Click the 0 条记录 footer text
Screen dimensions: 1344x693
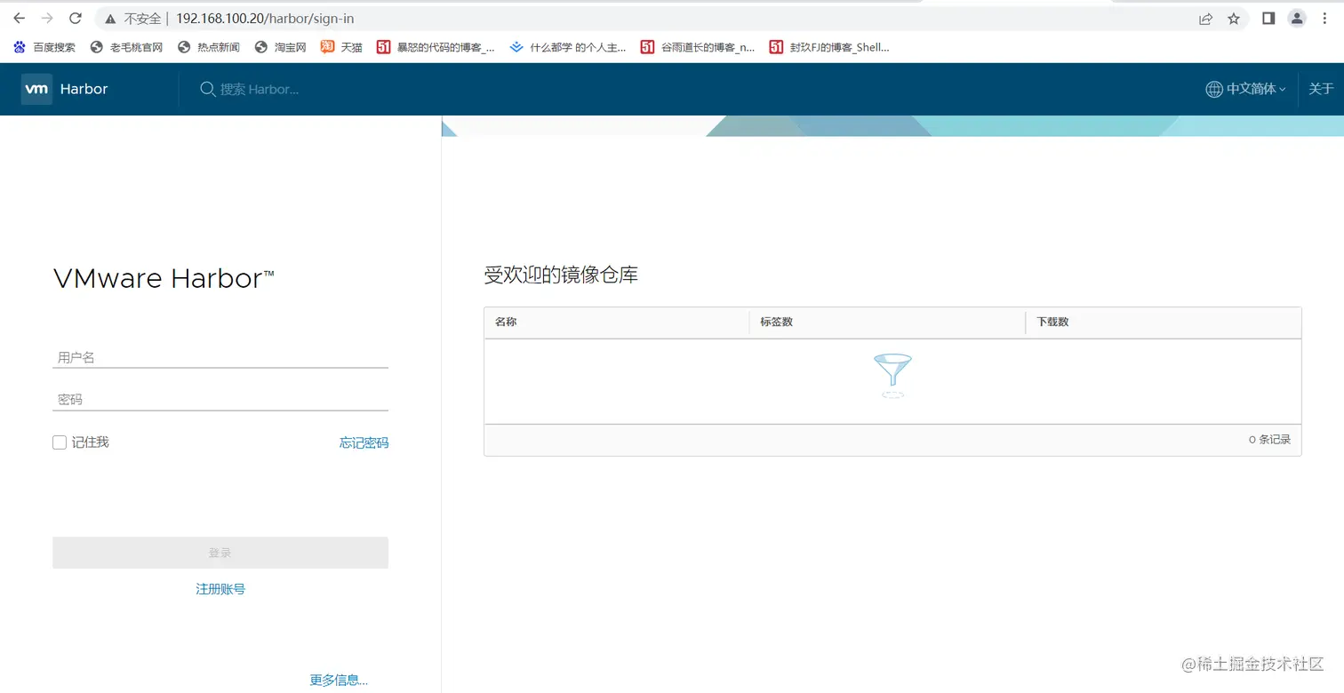(1269, 440)
